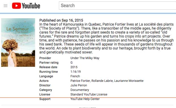The width and height of the screenshot is (176, 108).
Task: Open the Documentary category
Action: coord(80,90)
